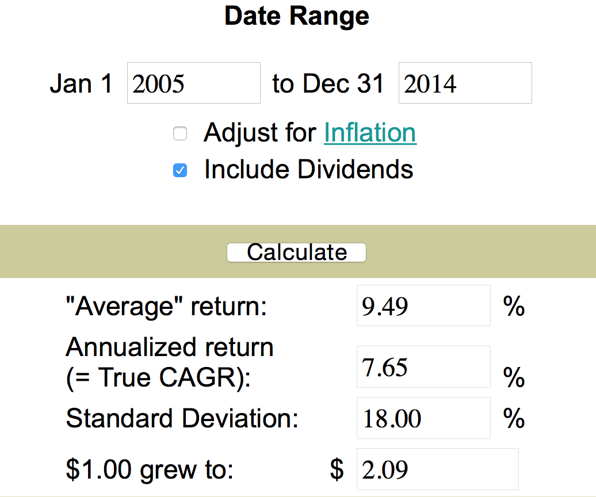Open the Inflation link
Image resolution: width=596 pixels, height=497 pixels.
[370, 133]
